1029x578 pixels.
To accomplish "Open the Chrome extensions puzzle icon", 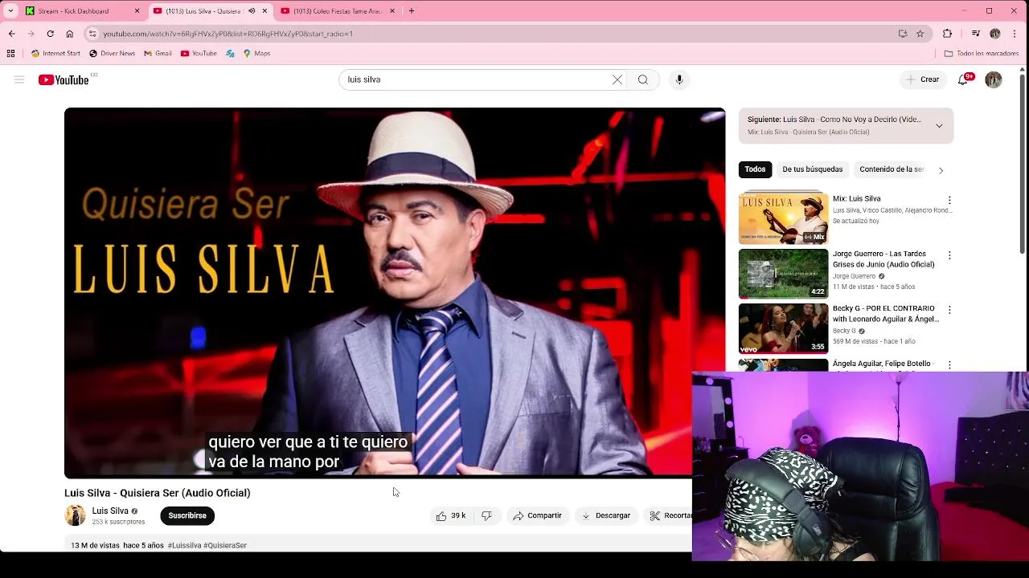I will click(x=947, y=34).
